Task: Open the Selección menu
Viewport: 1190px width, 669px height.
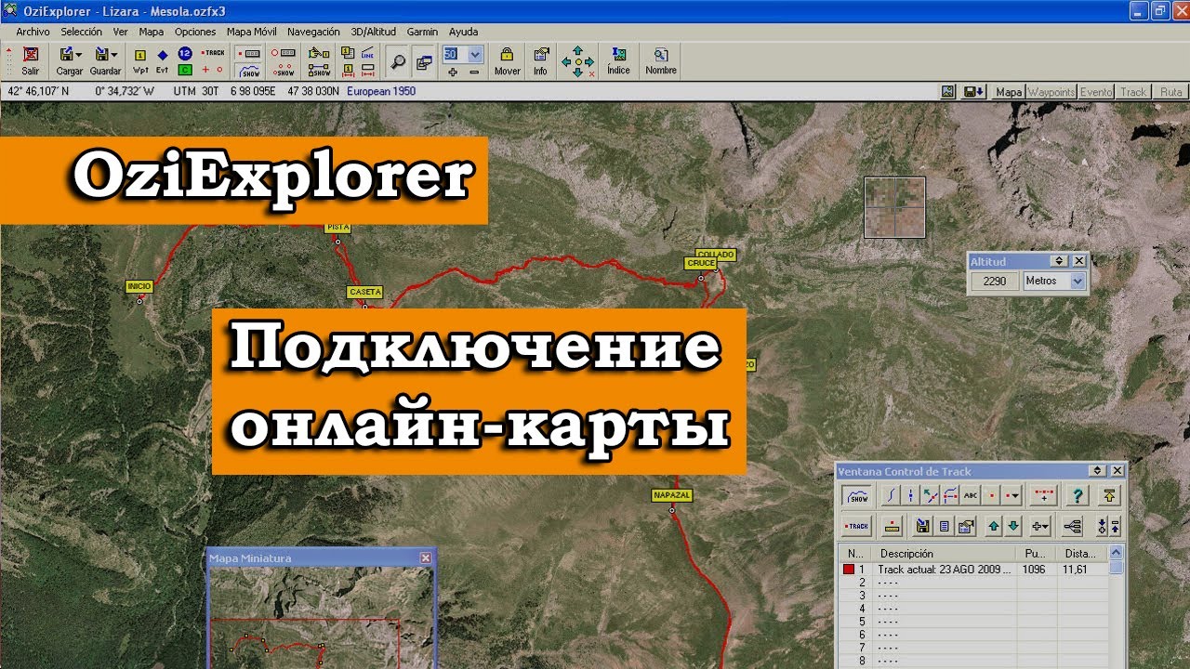Action: pyautogui.click(x=82, y=32)
